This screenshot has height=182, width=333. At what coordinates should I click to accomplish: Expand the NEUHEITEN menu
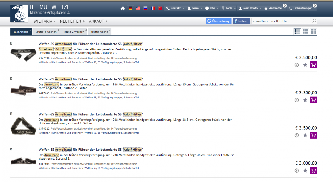pyautogui.click(x=72, y=21)
